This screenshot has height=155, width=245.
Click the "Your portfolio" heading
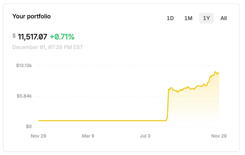32,16
